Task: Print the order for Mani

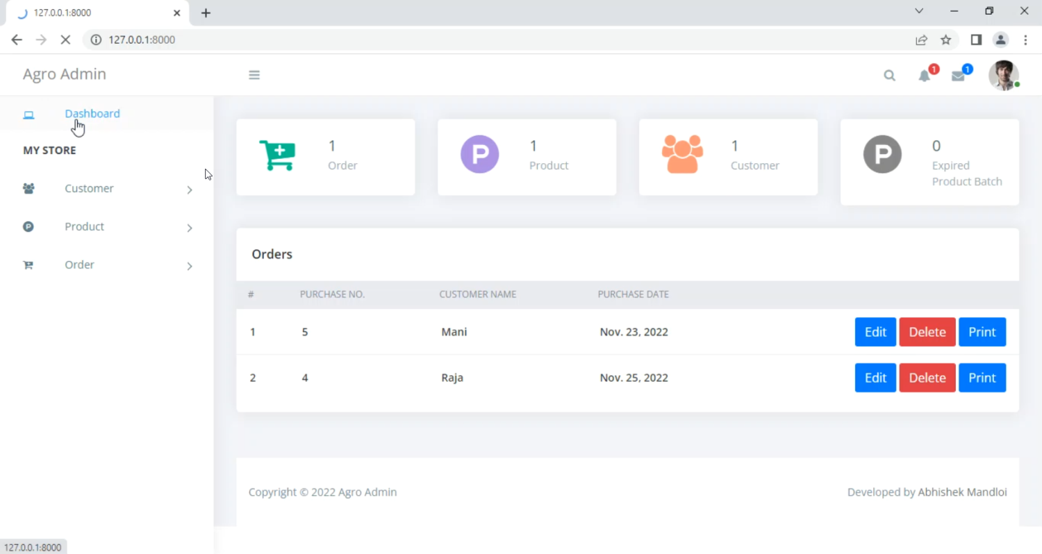Action: [x=982, y=332]
